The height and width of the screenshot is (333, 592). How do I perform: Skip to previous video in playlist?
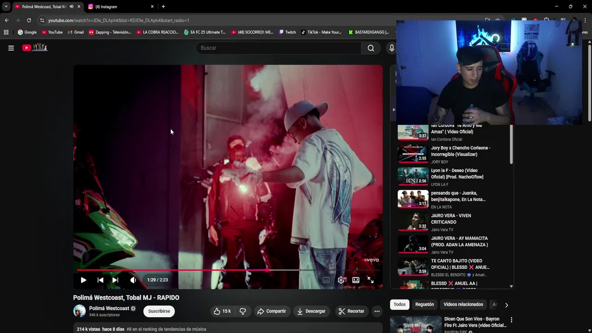tap(100, 280)
